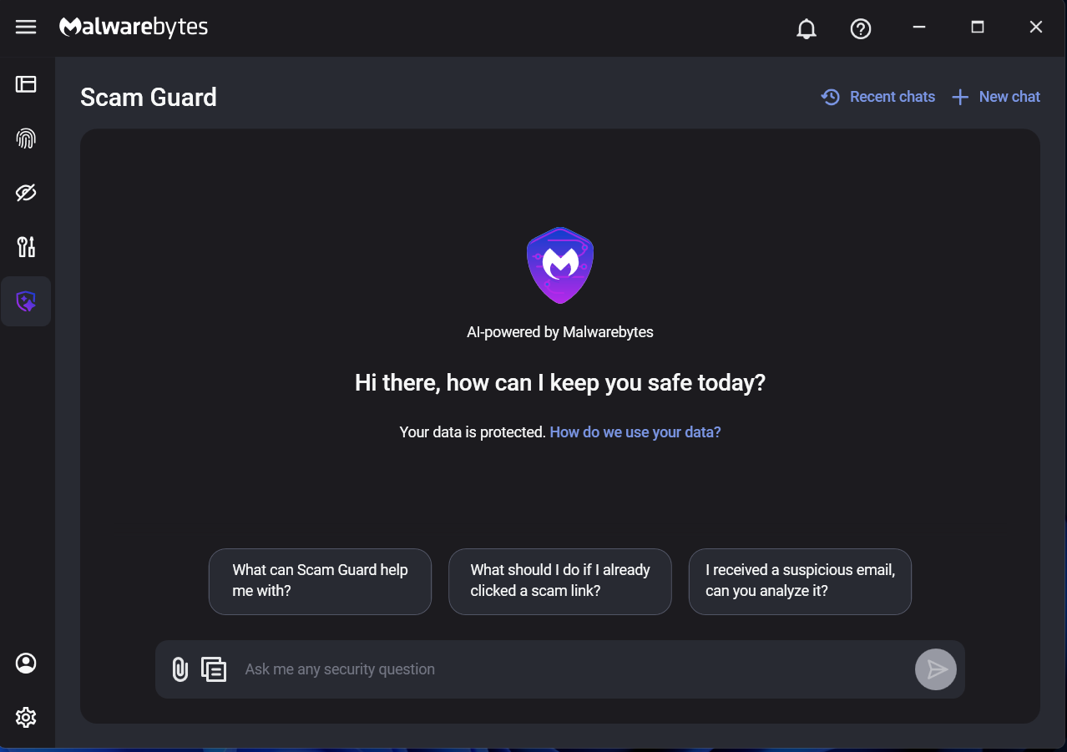Go to the Dashboard sidebar icon

26,83
